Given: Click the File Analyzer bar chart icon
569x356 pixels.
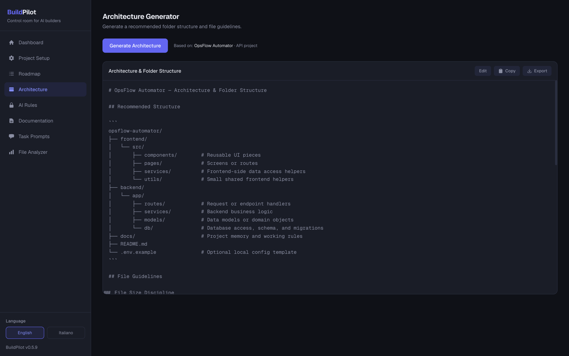Looking at the screenshot, I should coord(11,152).
